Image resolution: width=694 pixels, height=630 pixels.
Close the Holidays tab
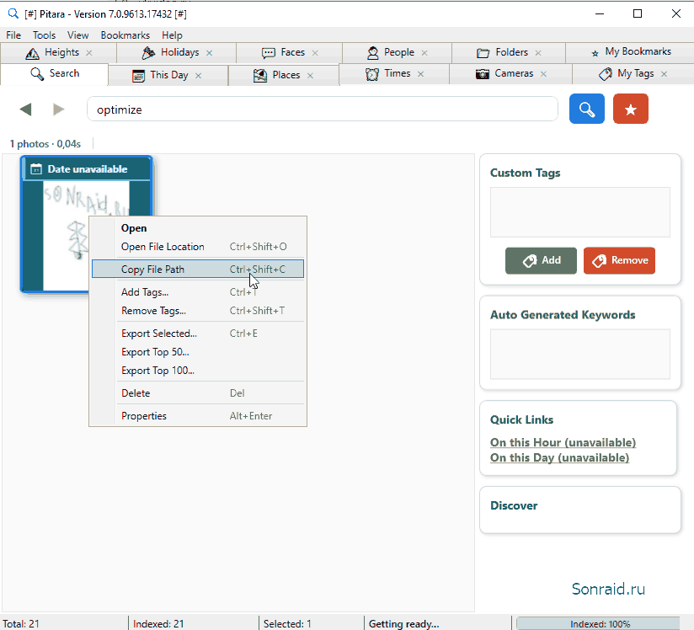(x=210, y=53)
